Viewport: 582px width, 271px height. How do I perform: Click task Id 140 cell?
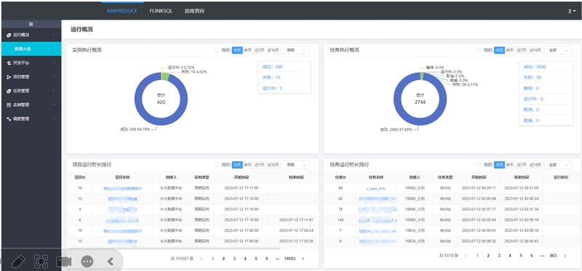coord(340,220)
